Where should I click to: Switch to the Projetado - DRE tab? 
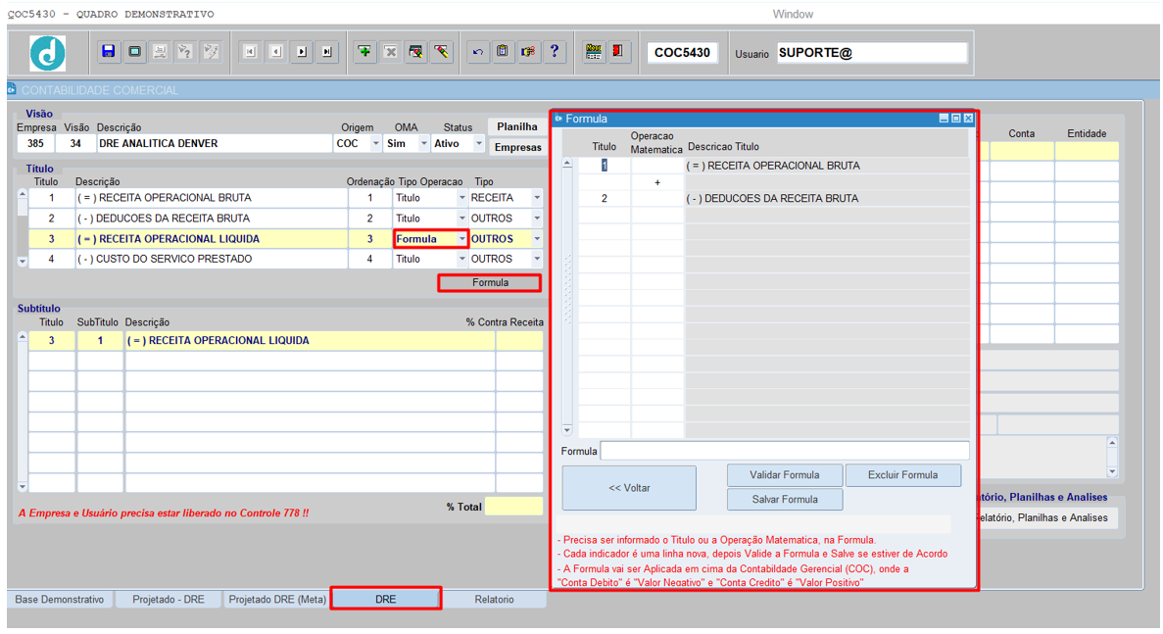pos(169,599)
